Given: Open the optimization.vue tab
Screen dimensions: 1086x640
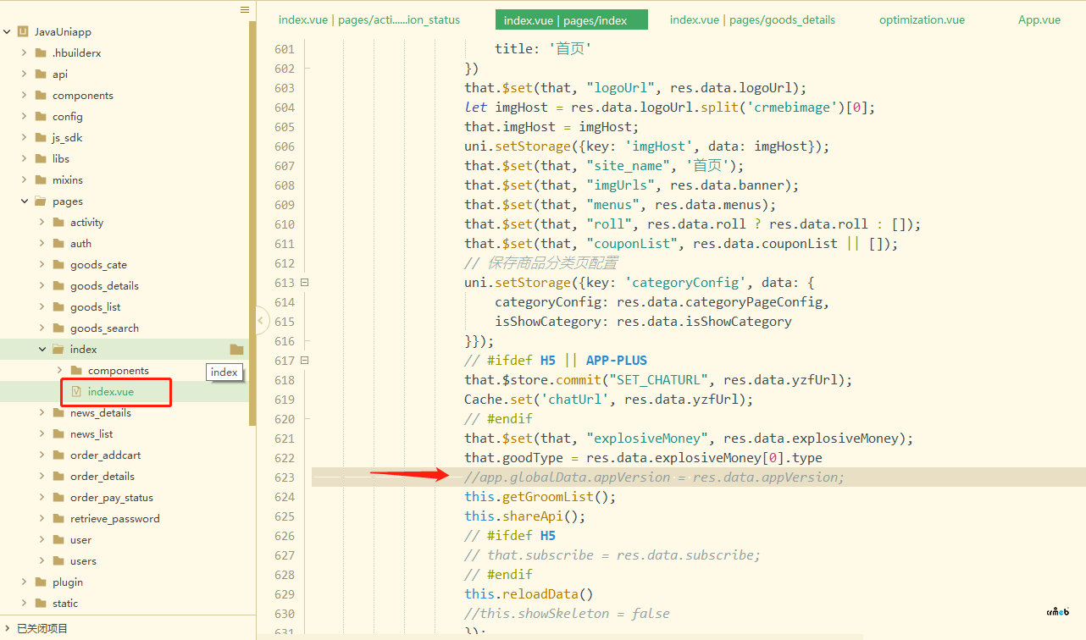Looking at the screenshot, I should point(922,19).
